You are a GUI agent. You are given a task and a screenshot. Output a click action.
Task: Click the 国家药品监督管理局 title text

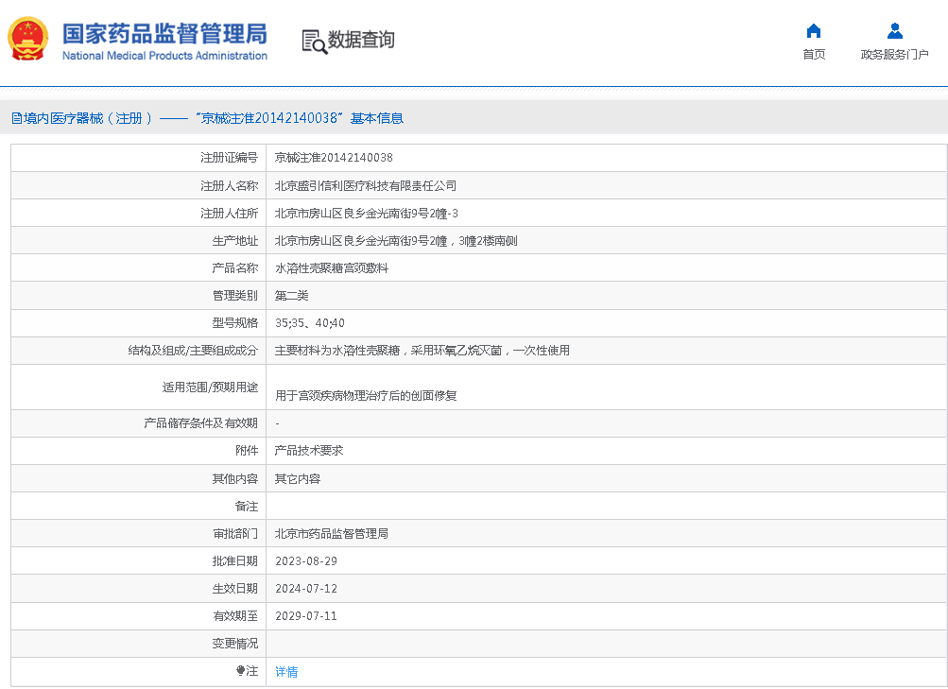click(164, 33)
